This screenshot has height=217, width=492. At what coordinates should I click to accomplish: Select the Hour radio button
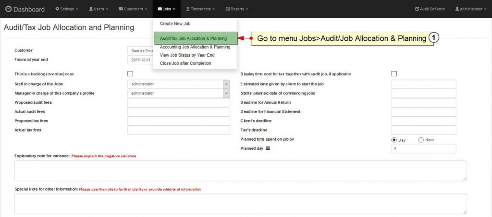click(x=421, y=140)
